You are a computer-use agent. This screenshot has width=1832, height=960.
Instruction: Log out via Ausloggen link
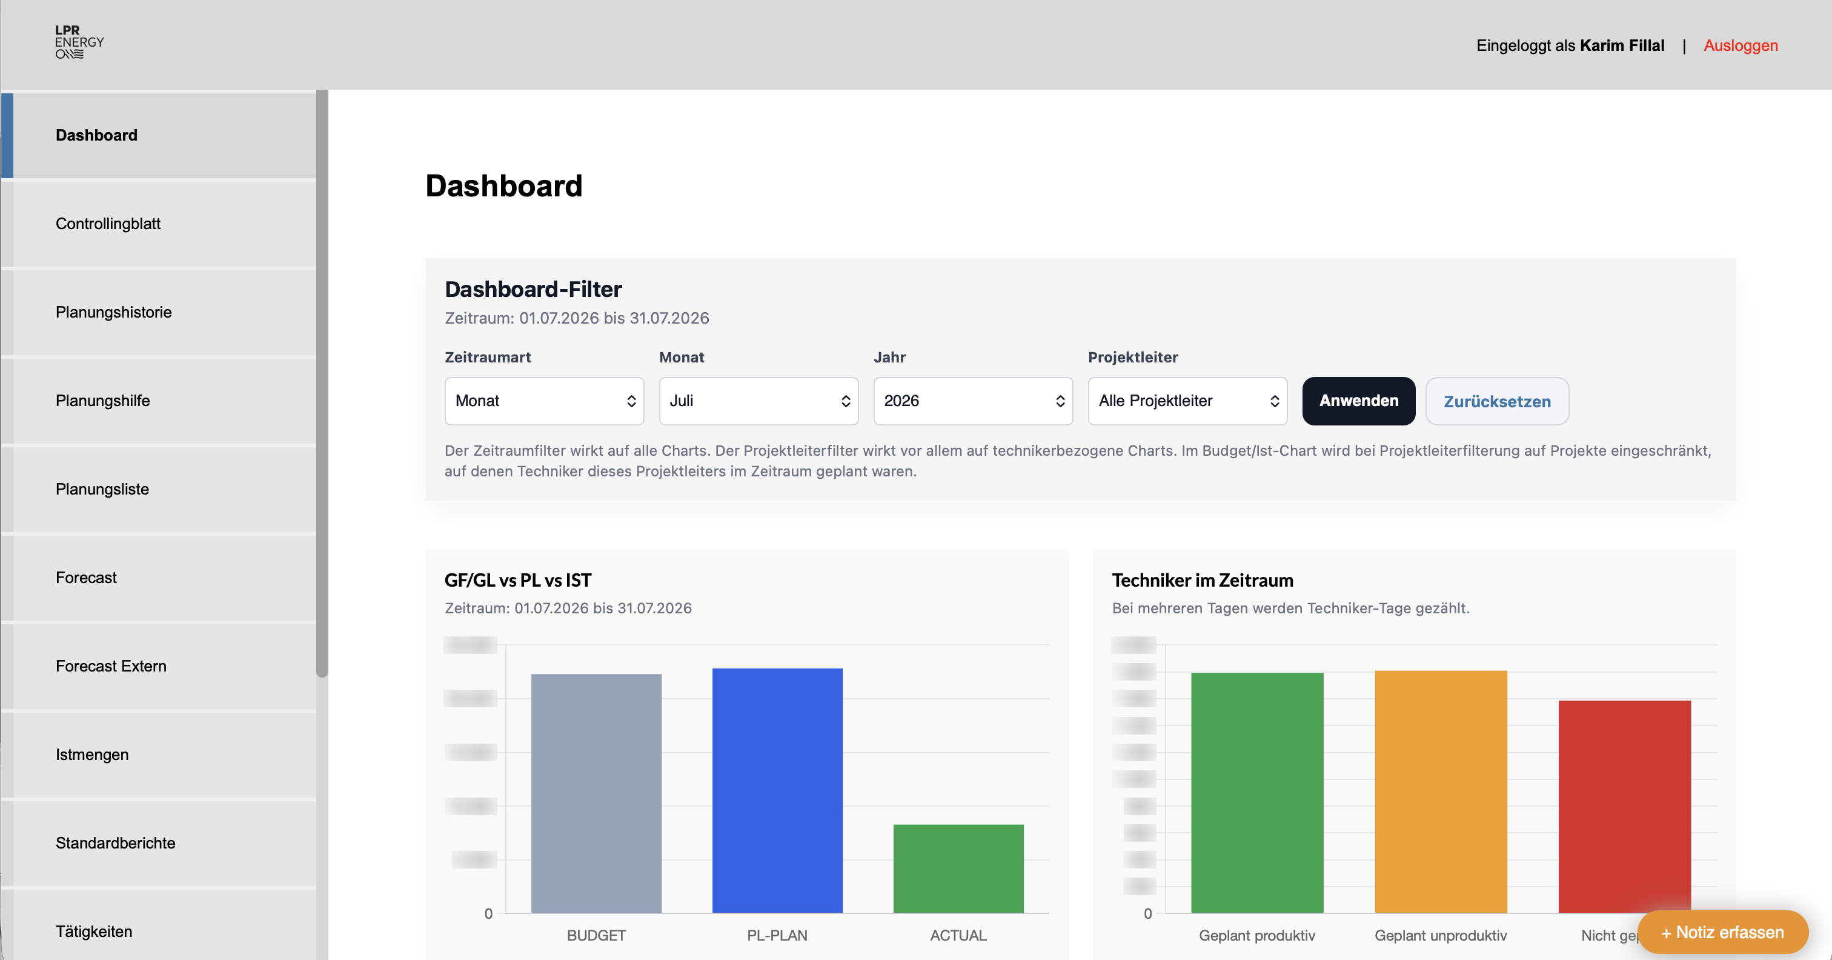coord(1741,45)
